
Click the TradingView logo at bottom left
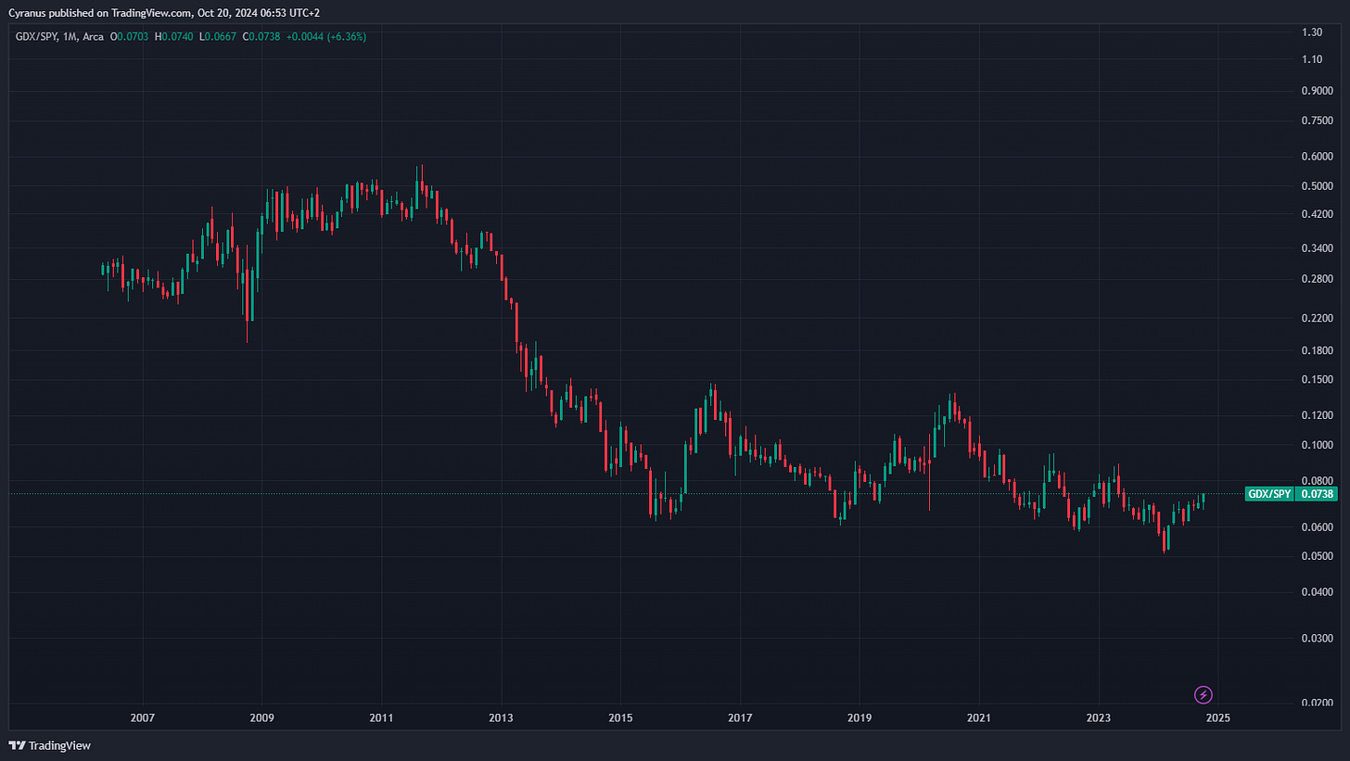pos(49,745)
